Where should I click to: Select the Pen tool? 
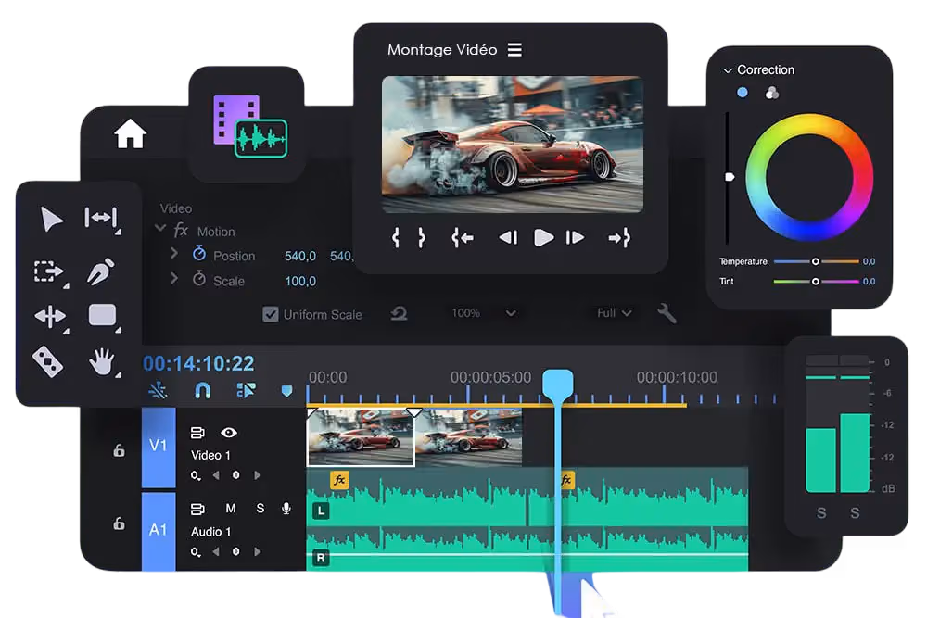pyautogui.click(x=102, y=271)
